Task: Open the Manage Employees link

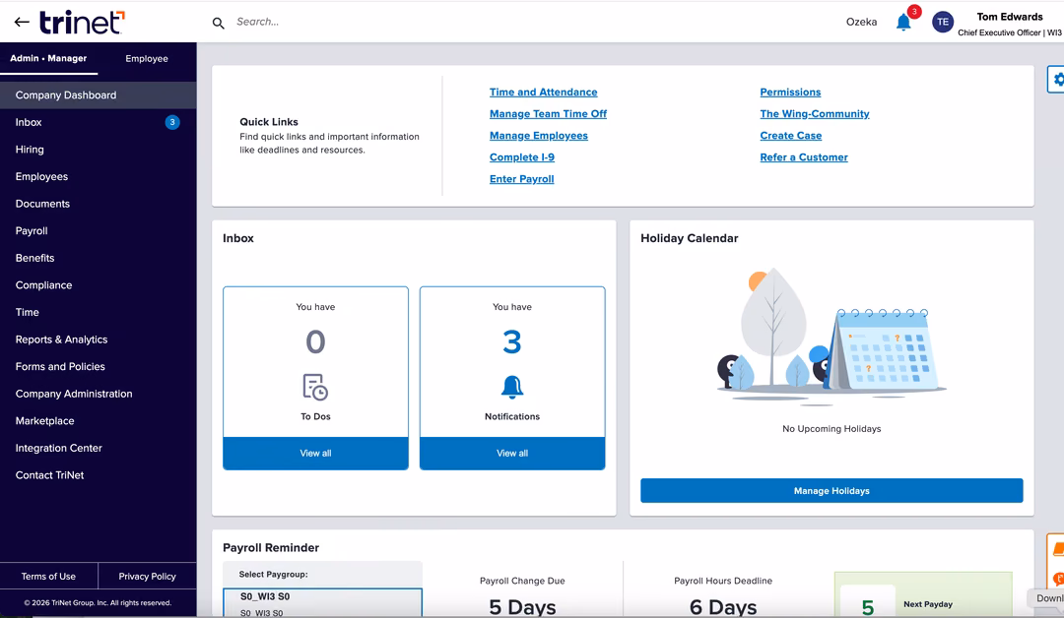Action: (538, 136)
